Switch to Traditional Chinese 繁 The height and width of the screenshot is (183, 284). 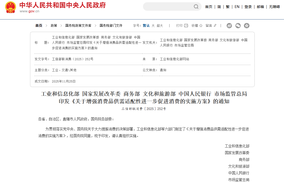(x=228, y=7)
